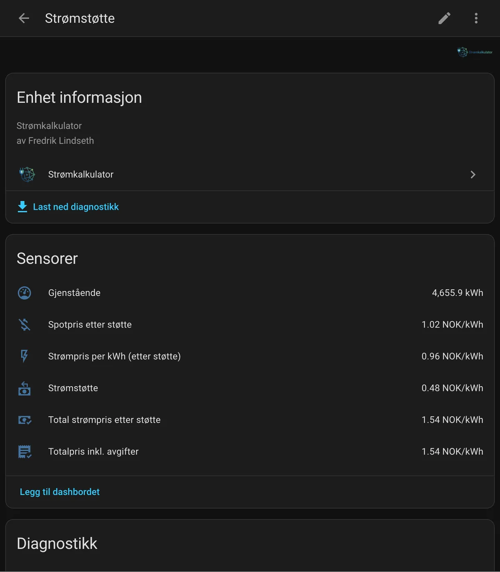500x572 pixels.
Task: Edit device name with pencil icon
Action: [445, 18]
